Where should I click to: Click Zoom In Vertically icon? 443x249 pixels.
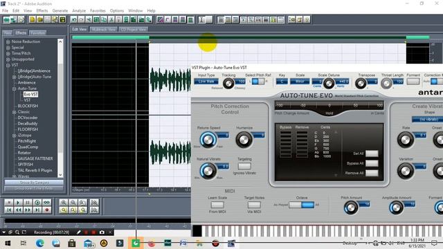pos(94,203)
